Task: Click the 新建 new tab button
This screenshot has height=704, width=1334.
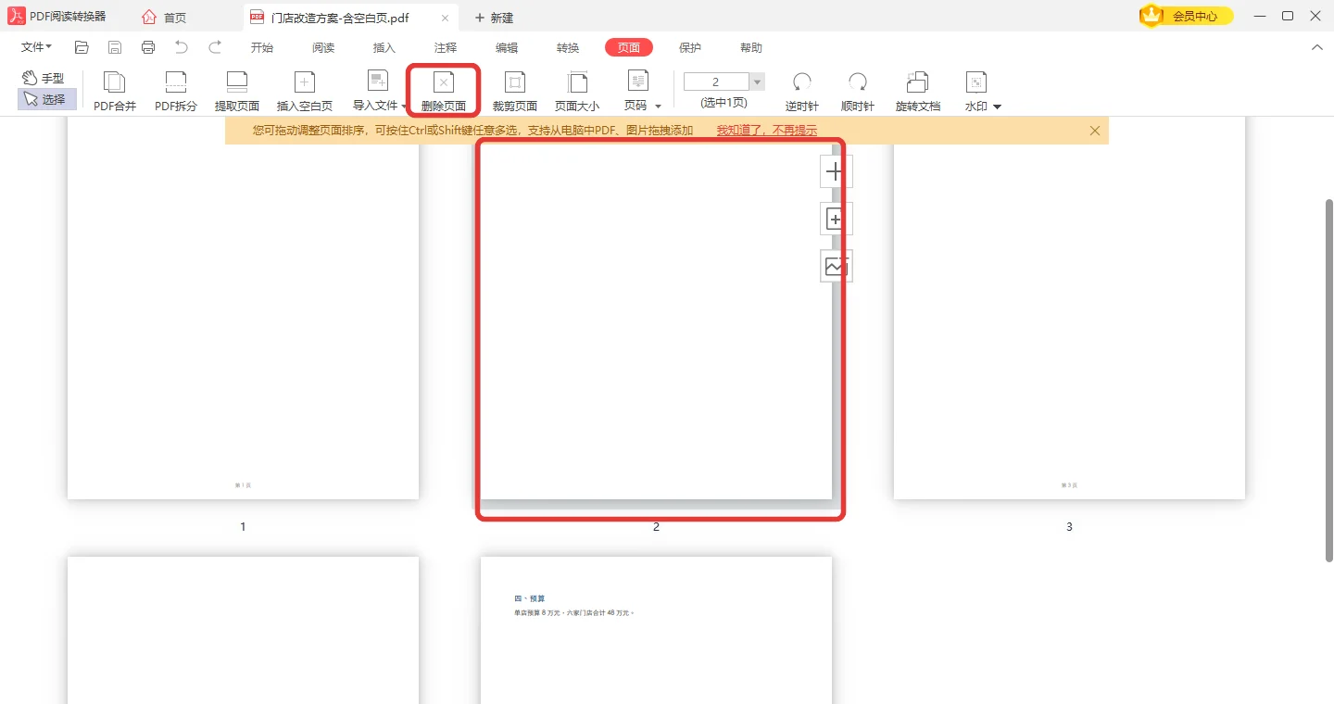Action: point(494,18)
